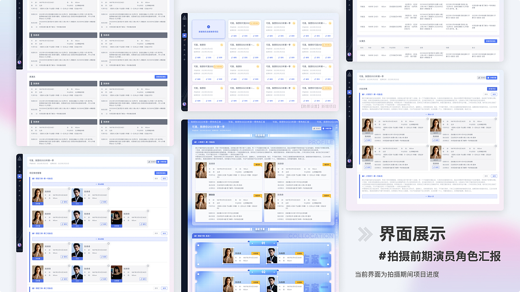Click the logo in the 计划详情 window sidebar
The image size is (520, 292).
coord(349,75)
